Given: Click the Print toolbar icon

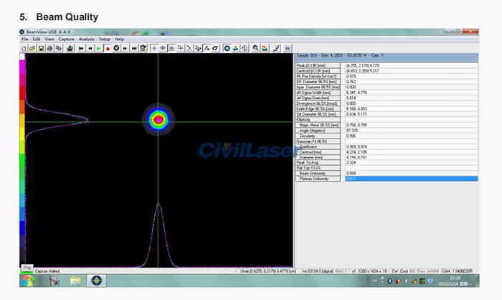Looking at the screenshot, I should point(49,48).
